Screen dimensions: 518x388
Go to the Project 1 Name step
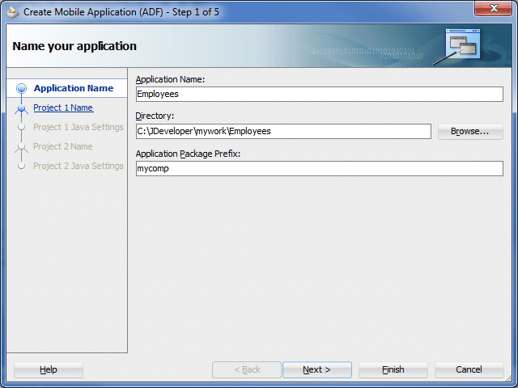coord(63,108)
